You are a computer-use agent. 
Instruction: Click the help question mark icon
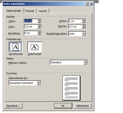pos(87,4)
